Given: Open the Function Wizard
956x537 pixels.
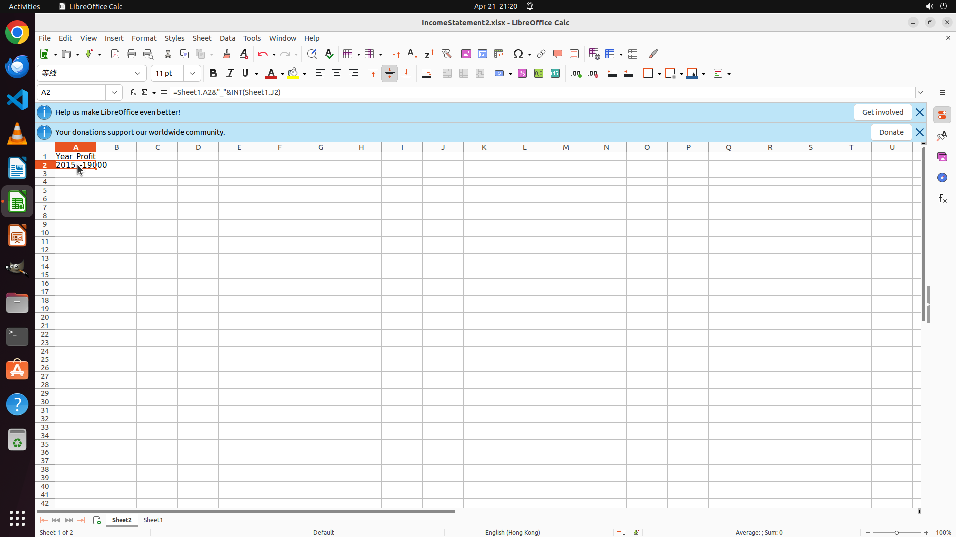Looking at the screenshot, I should click(133, 92).
